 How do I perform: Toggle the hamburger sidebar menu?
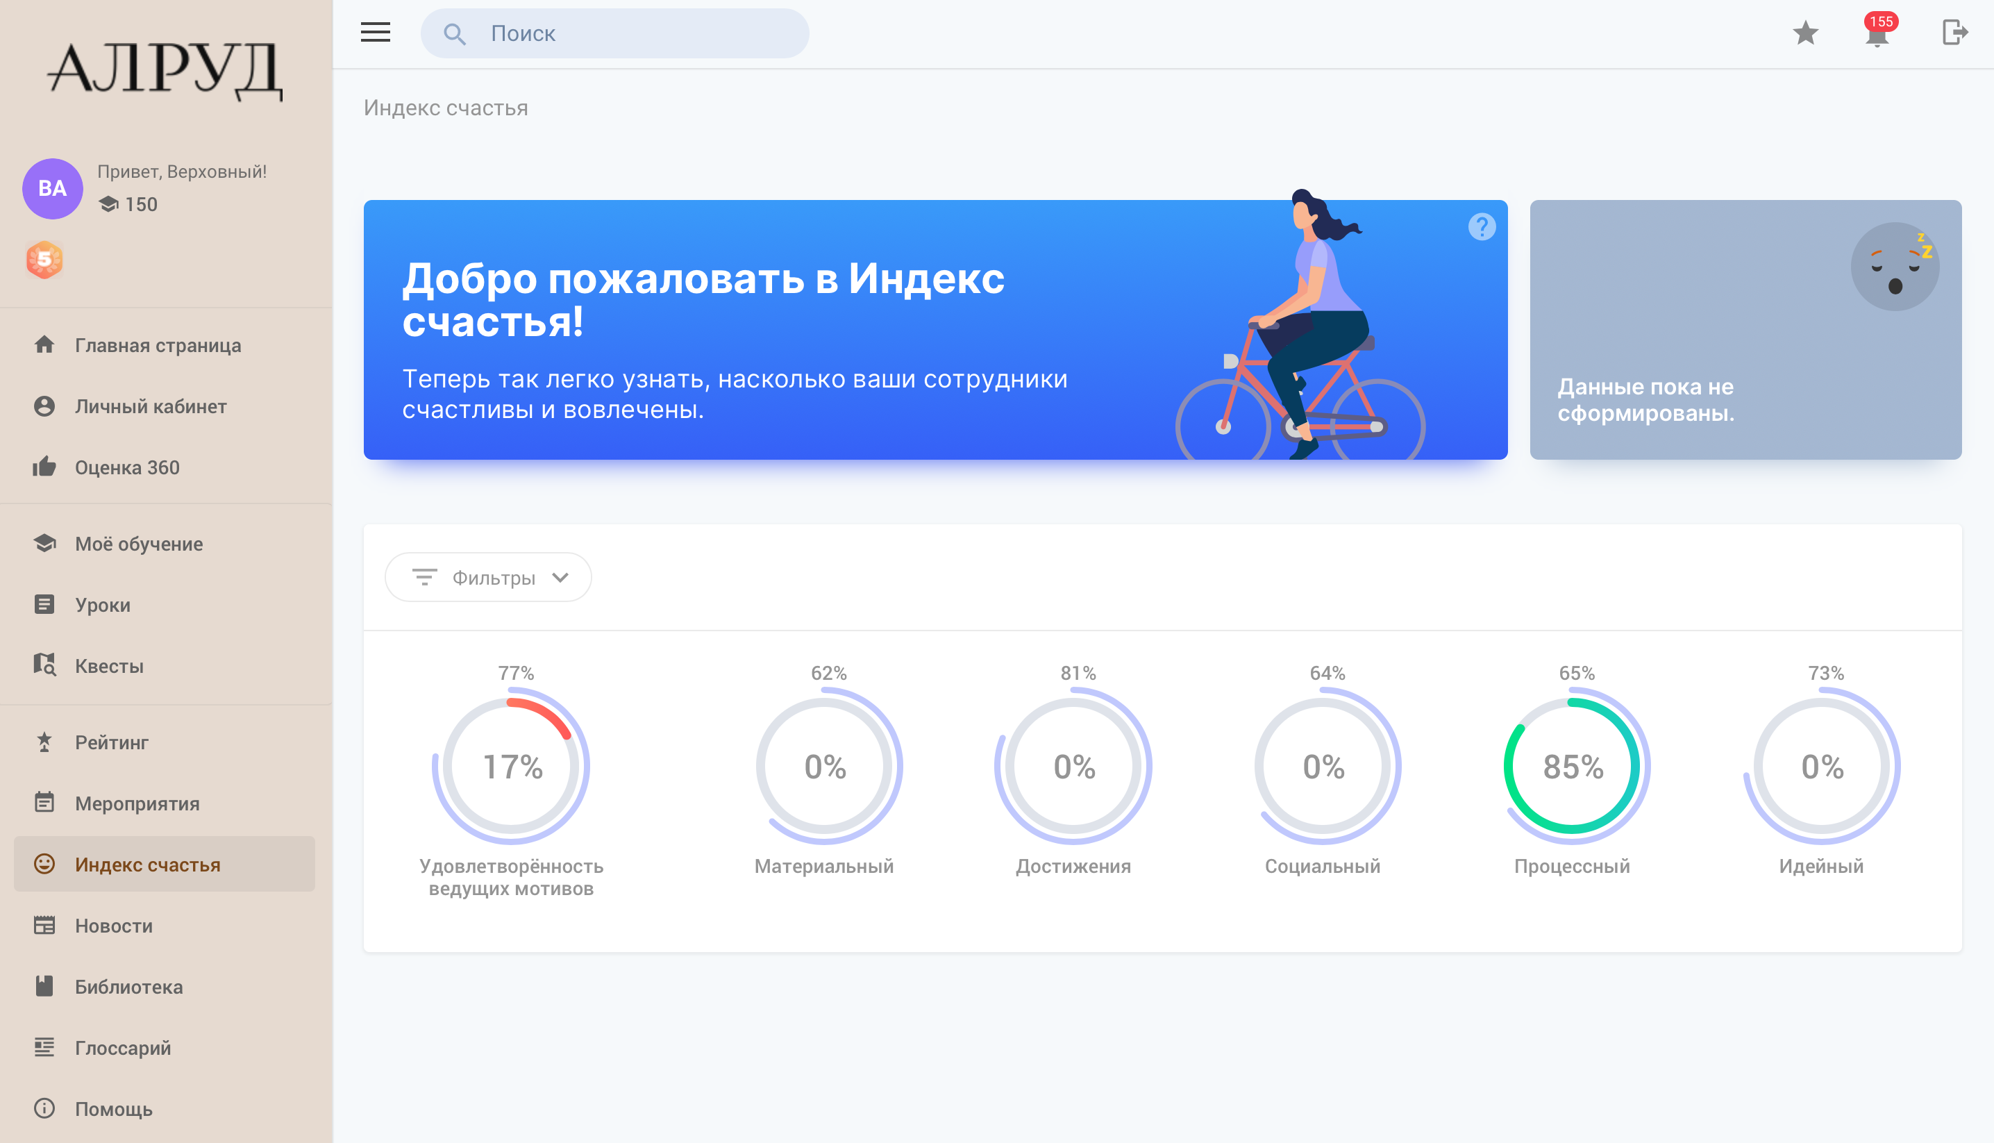[375, 32]
